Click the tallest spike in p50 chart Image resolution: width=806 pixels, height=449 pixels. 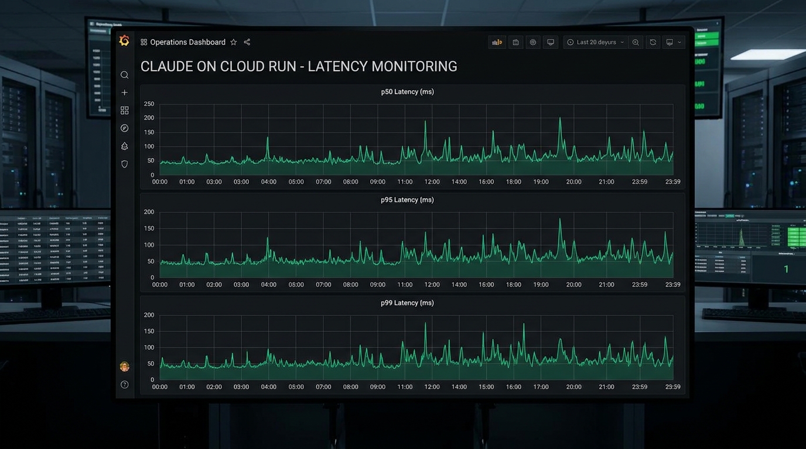pos(560,119)
